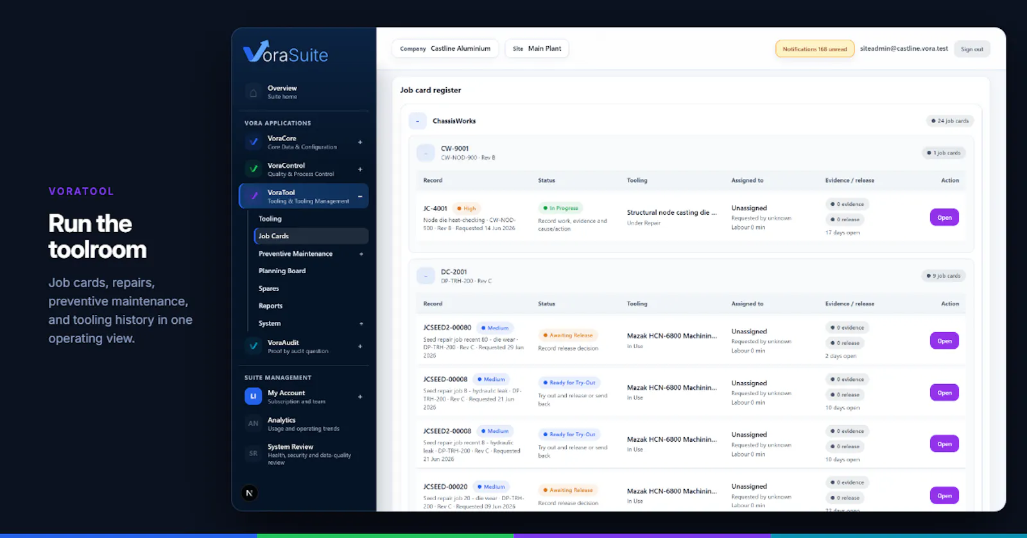The image size is (1027, 538).
Task: Open Notifications 168 unread
Action: 815,49
